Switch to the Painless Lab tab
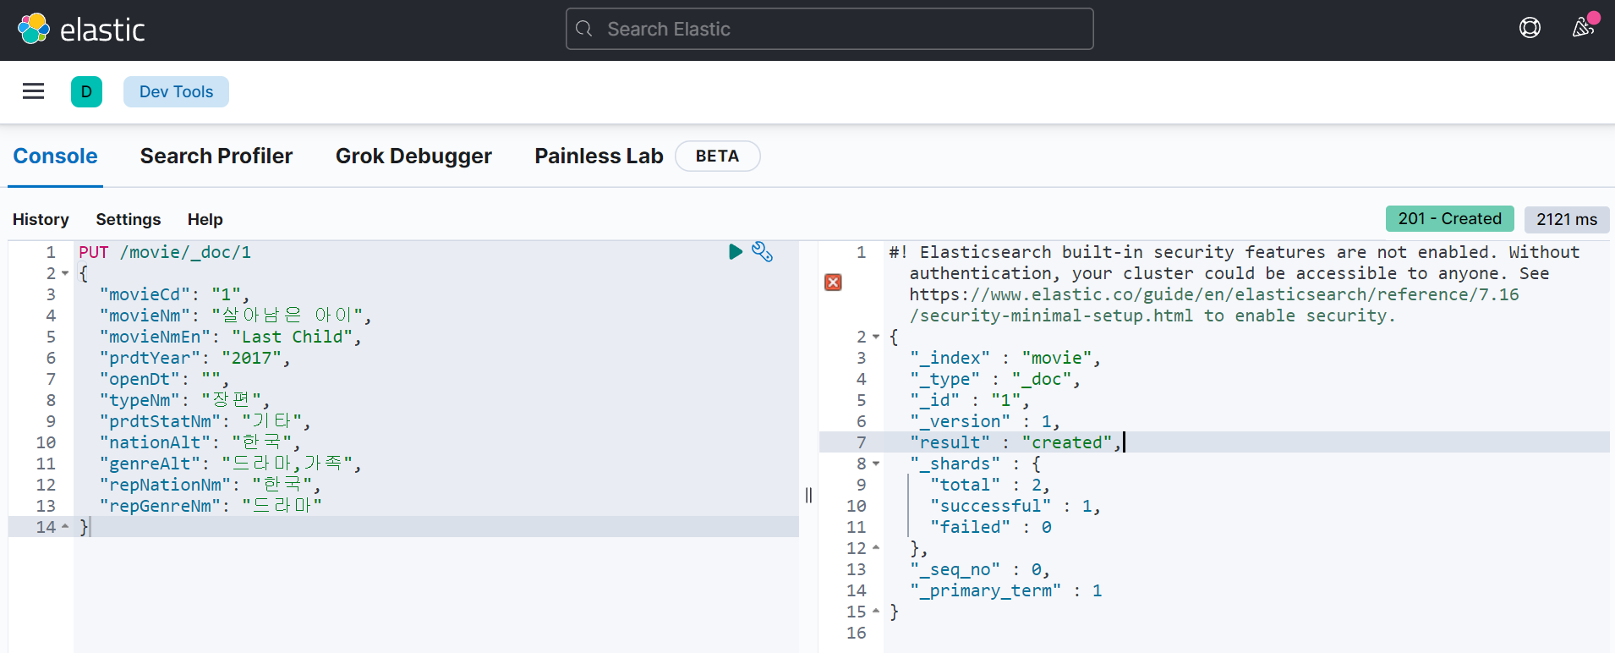The image size is (1615, 653). click(x=599, y=156)
